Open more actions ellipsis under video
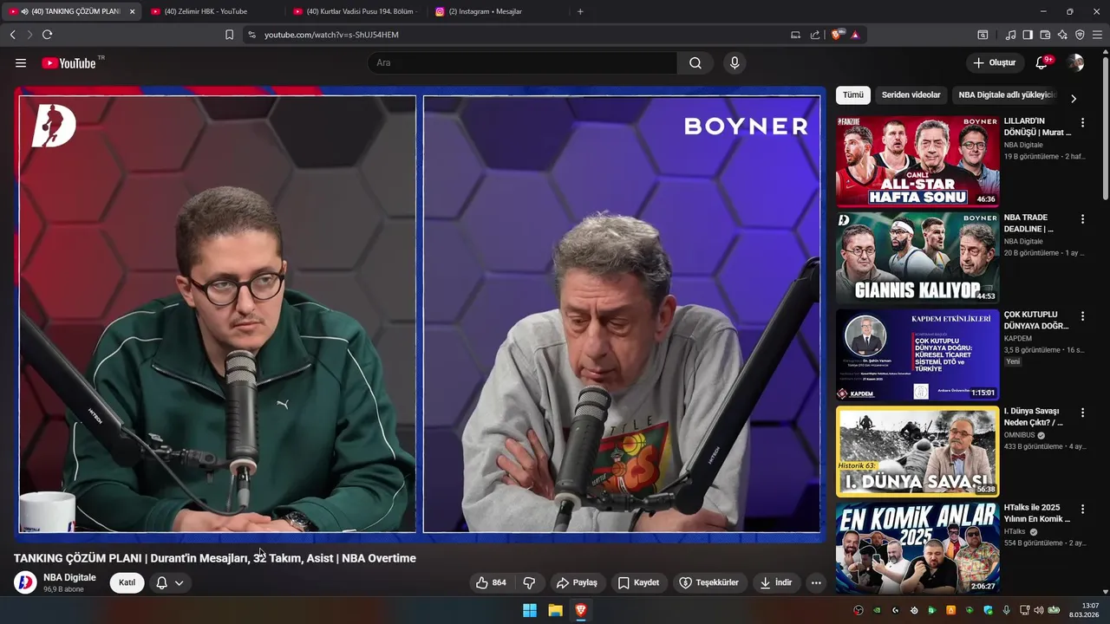 pos(816,582)
